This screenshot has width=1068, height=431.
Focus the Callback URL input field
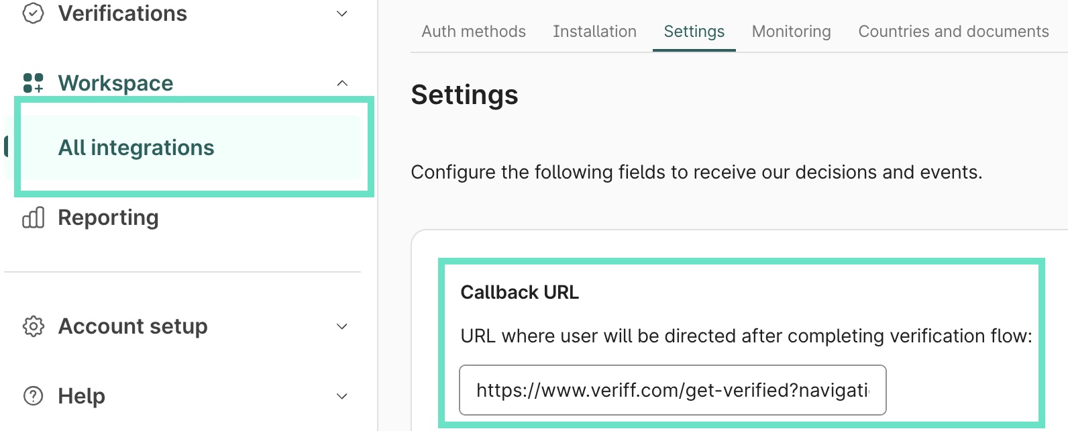click(673, 390)
